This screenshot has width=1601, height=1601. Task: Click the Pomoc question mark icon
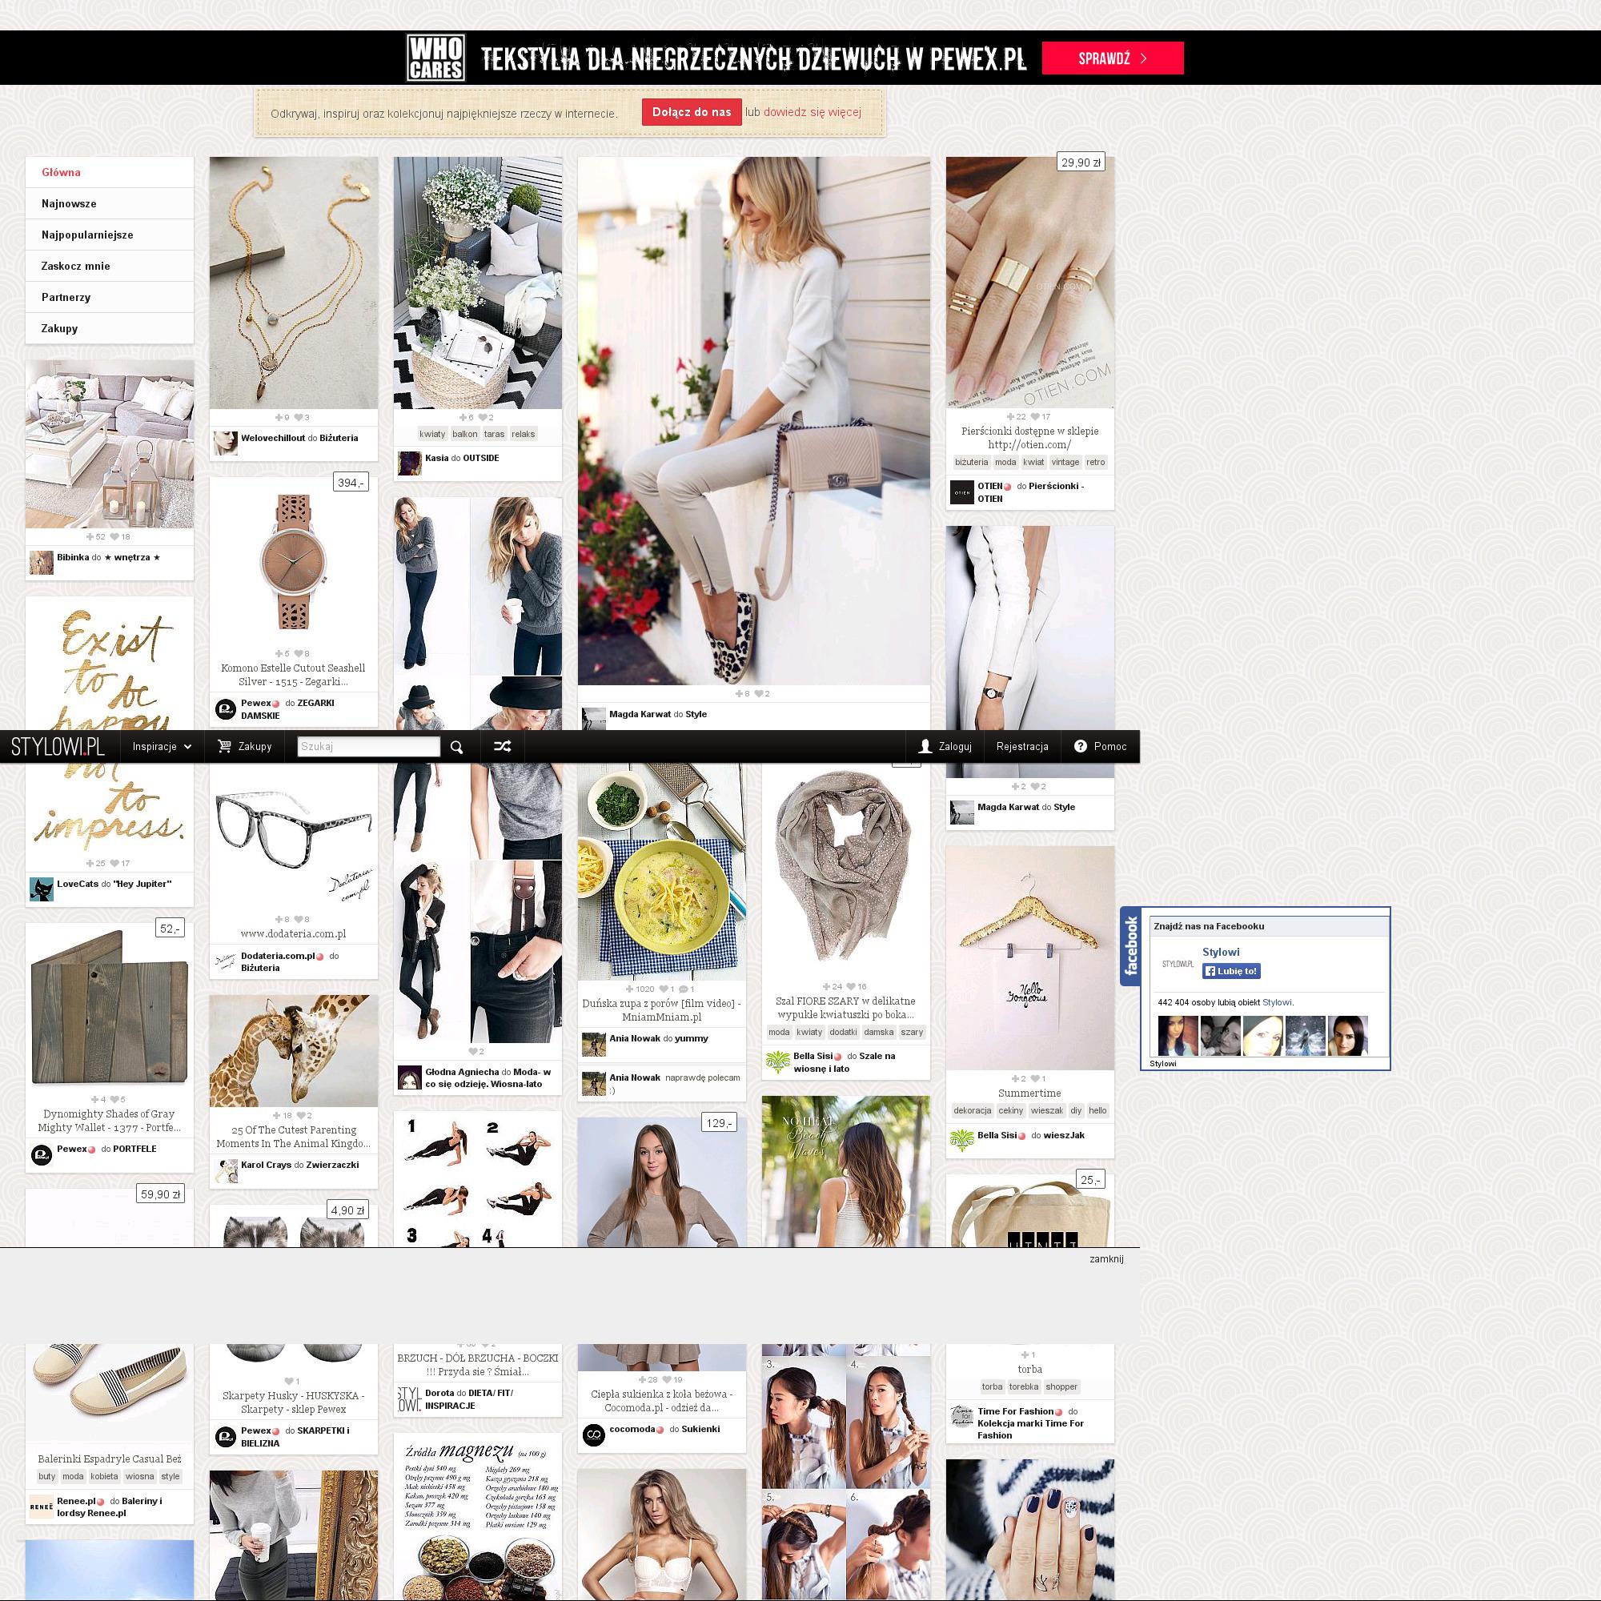pyautogui.click(x=1080, y=747)
